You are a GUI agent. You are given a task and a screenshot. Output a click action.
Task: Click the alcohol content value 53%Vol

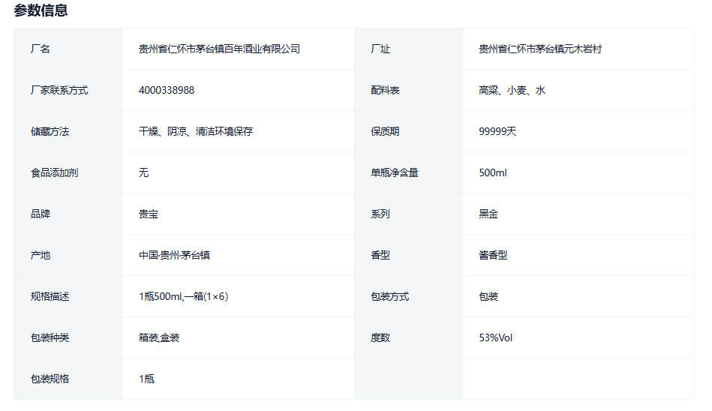point(496,337)
